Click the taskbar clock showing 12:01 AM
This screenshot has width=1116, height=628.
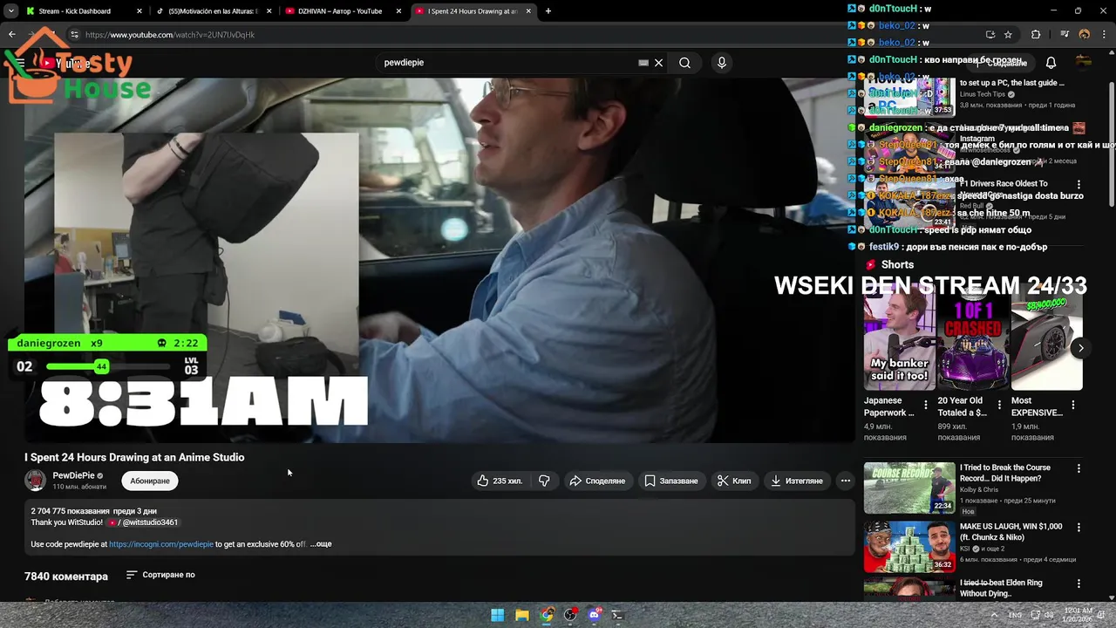click(1079, 615)
